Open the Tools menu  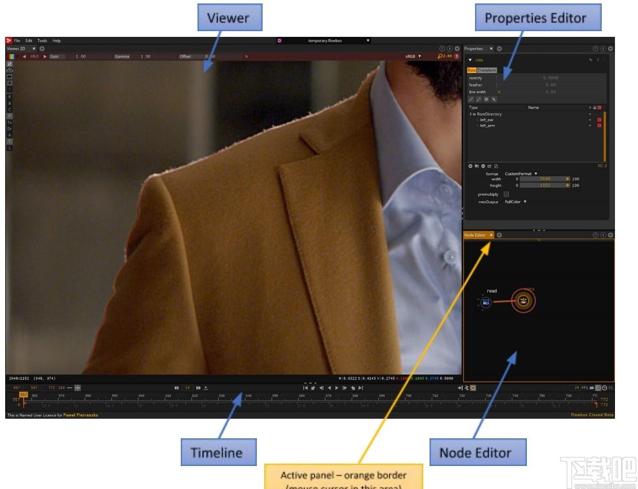click(x=42, y=41)
